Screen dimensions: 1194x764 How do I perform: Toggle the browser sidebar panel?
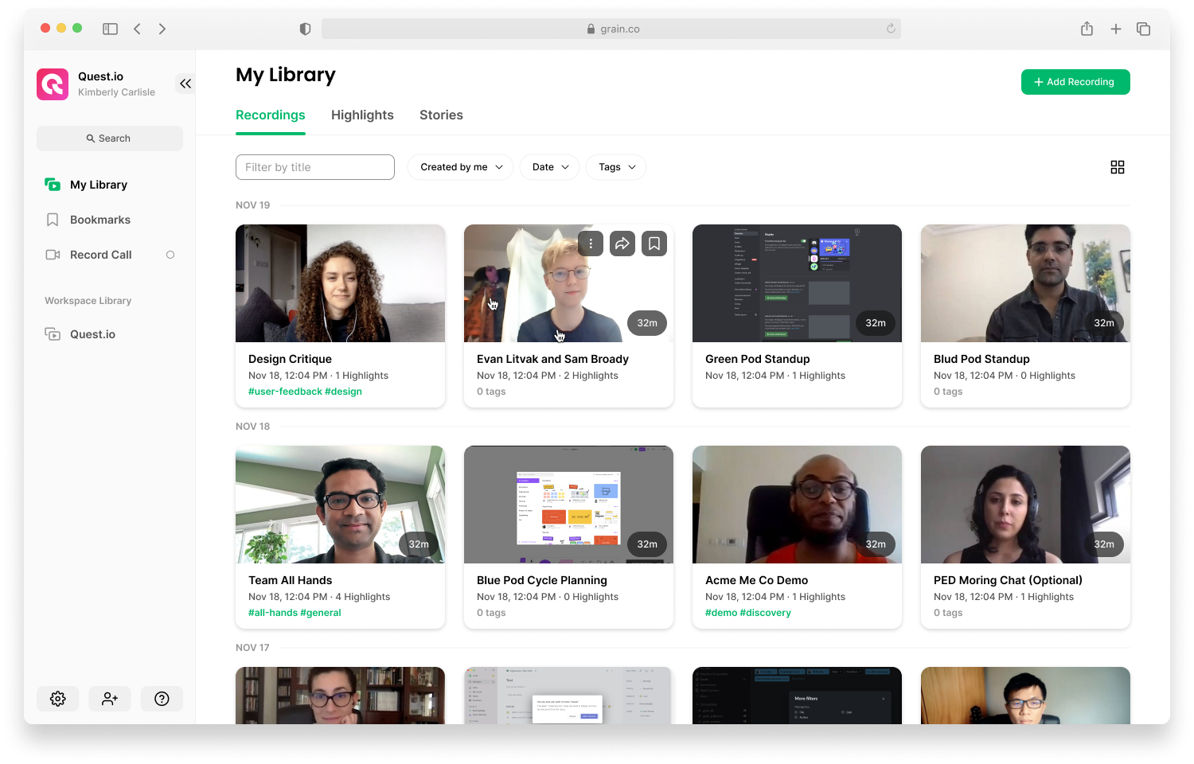tap(110, 29)
